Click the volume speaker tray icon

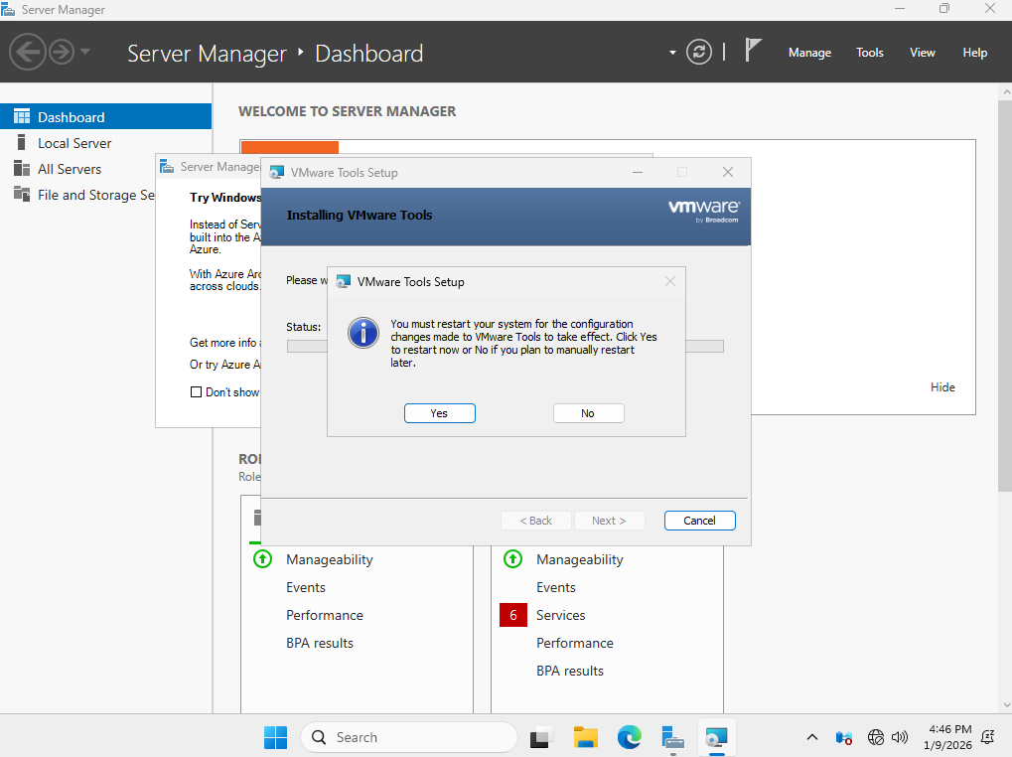(900, 737)
